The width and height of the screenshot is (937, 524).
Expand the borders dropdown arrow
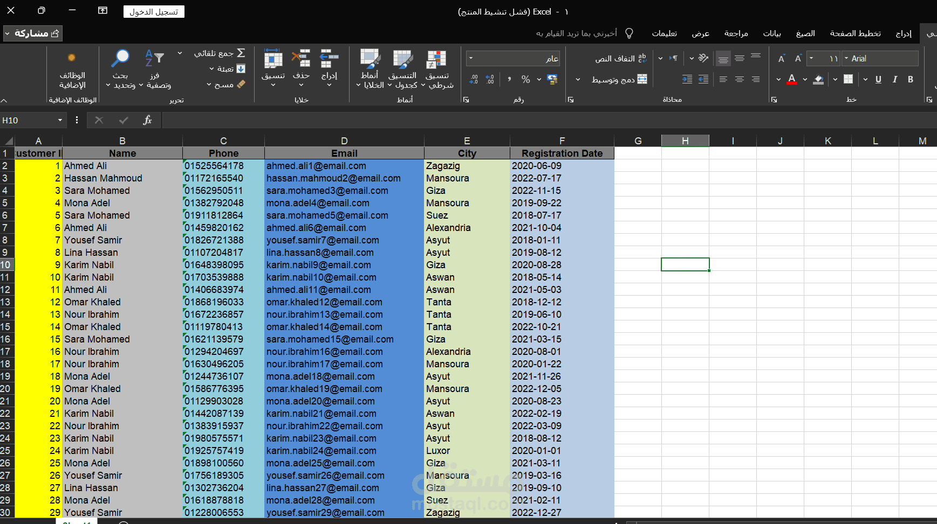click(x=835, y=79)
